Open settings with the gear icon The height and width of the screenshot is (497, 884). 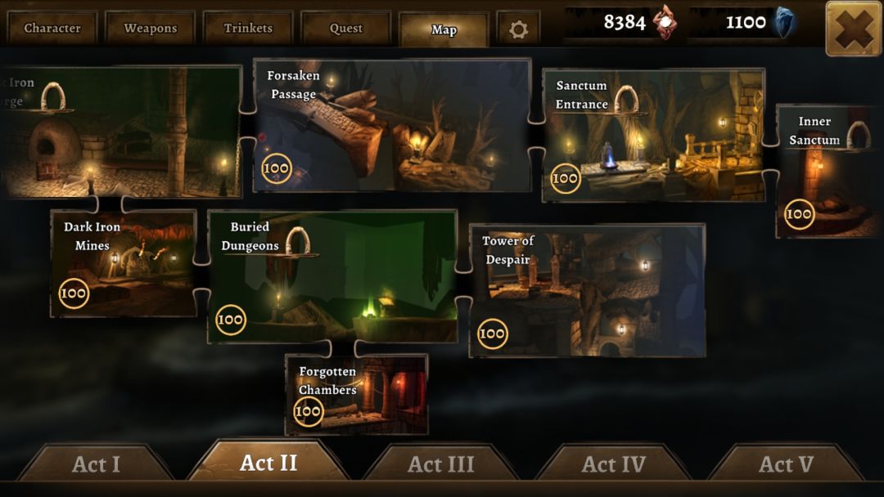(518, 28)
